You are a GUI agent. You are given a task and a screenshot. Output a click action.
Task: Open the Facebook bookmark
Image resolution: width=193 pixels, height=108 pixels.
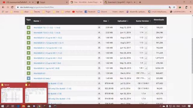pos(90,12)
